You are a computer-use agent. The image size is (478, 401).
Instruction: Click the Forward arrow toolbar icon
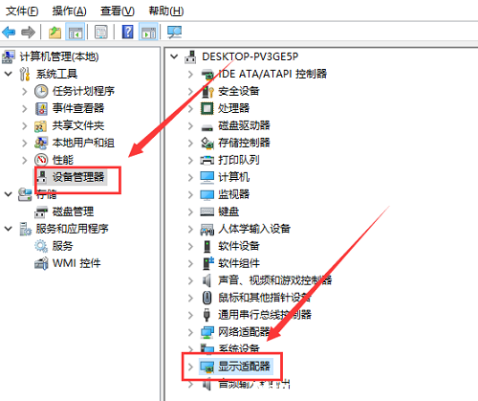(28, 32)
